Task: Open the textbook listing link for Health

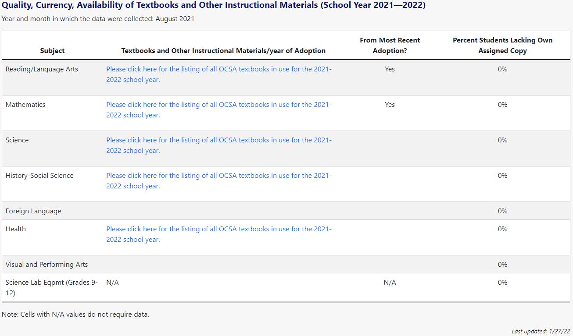Action: click(x=218, y=229)
